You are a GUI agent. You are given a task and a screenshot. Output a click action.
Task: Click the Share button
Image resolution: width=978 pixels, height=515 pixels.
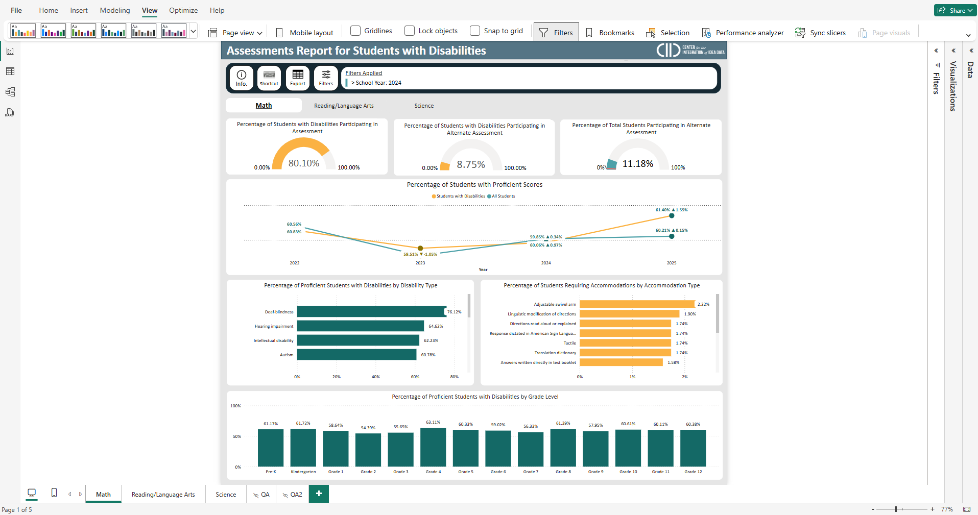[955, 10]
